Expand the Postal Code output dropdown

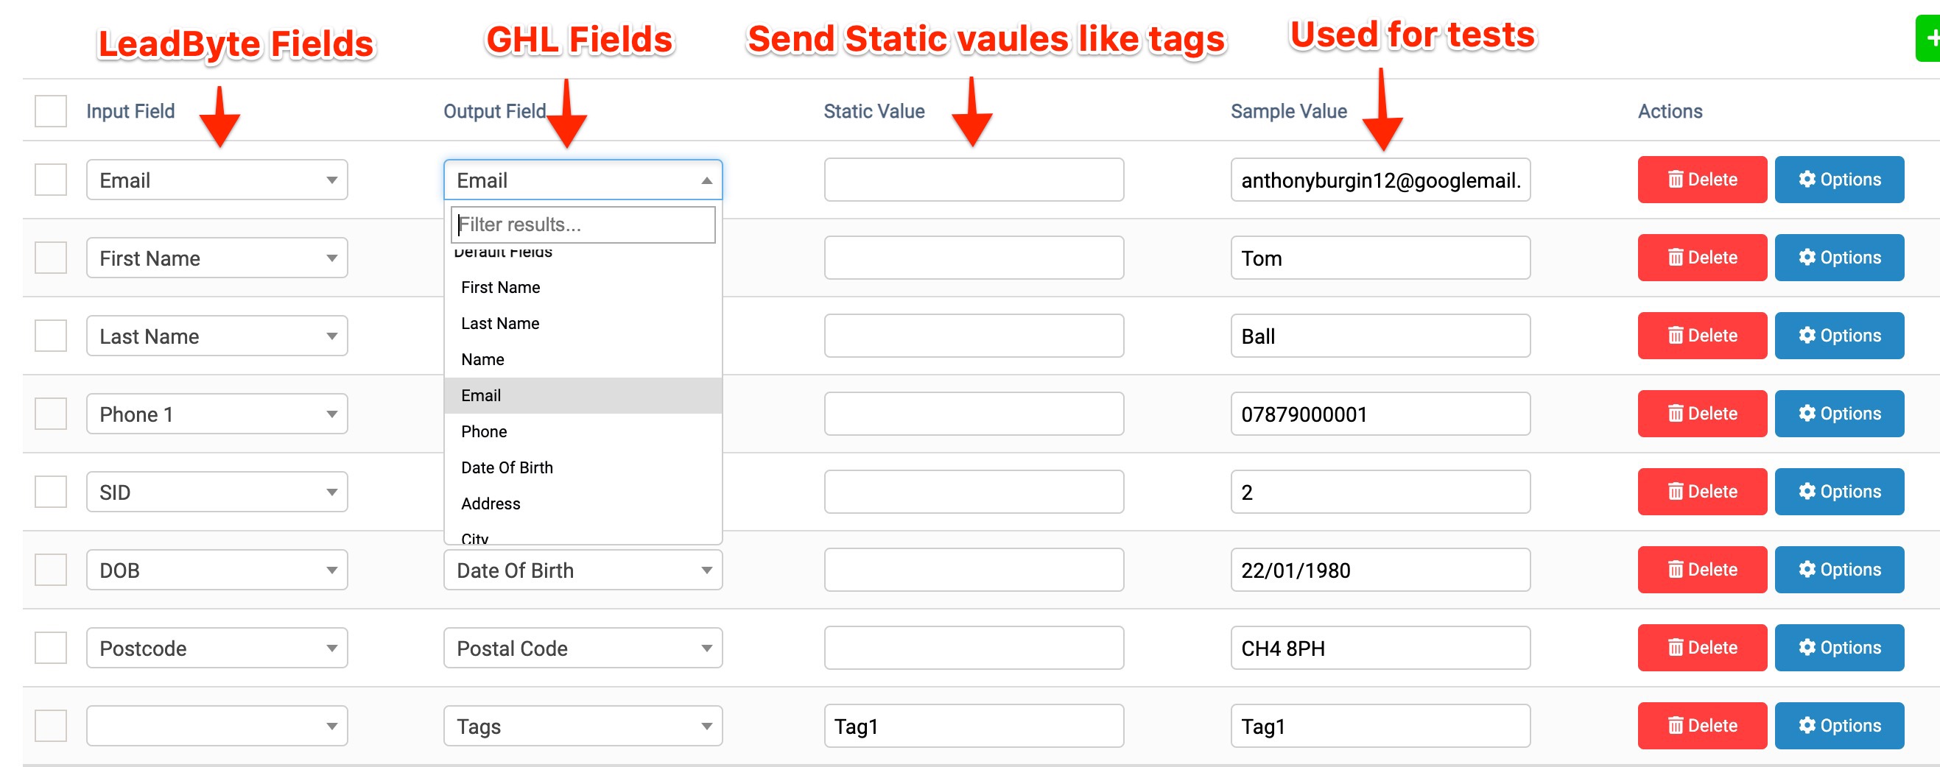click(583, 648)
